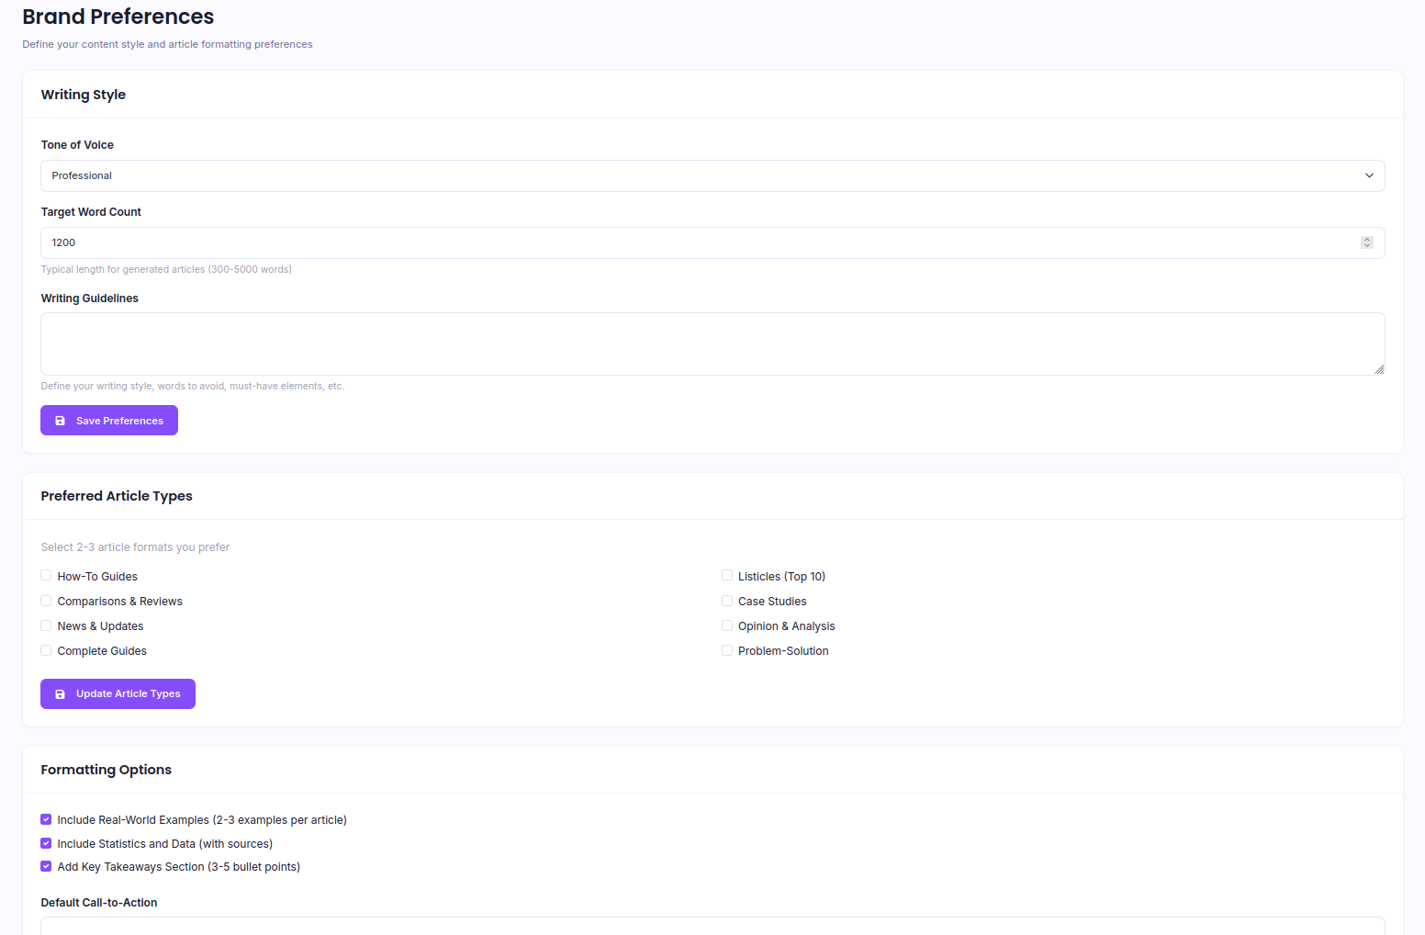This screenshot has width=1425, height=935.
Task: Enable Problem-Solution article type
Action: [x=726, y=649]
